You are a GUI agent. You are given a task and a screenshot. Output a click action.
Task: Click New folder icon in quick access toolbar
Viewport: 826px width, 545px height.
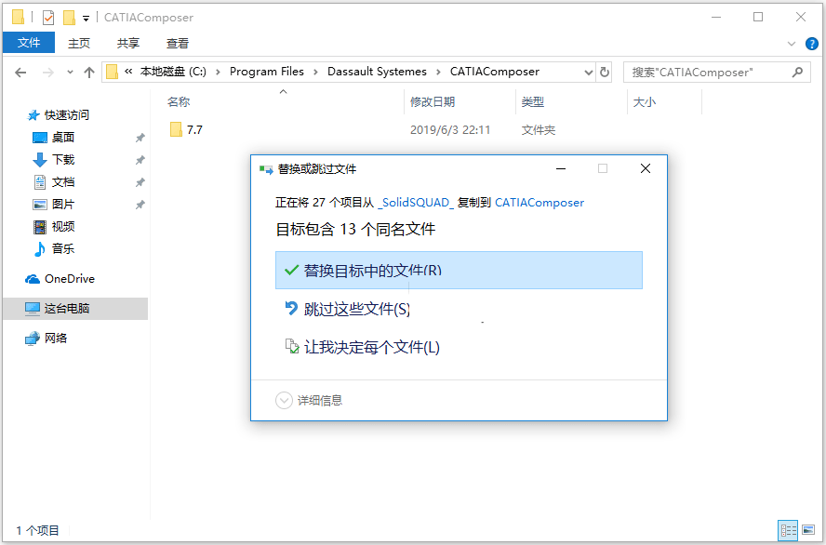[70, 18]
